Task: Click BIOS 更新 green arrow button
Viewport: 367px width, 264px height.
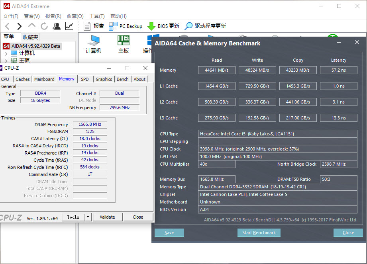Action: tap(163, 26)
